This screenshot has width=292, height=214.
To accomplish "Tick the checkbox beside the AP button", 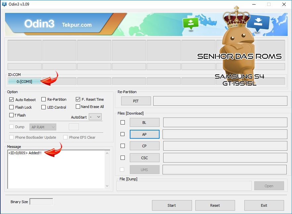I will point(122,134).
